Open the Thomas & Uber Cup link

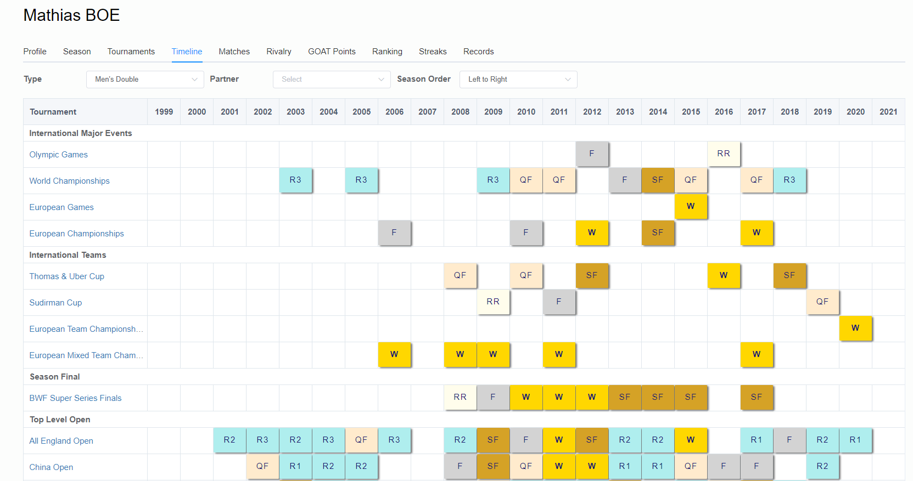tap(66, 276)
